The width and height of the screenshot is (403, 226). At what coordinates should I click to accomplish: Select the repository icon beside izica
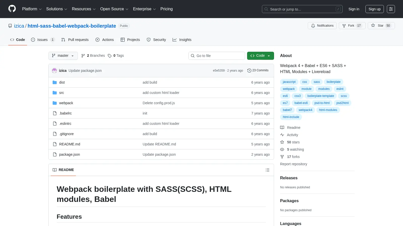pyautogui.click(x=10, y=26)
